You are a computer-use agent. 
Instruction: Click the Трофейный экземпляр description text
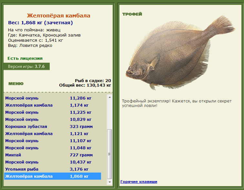[177, 103]
